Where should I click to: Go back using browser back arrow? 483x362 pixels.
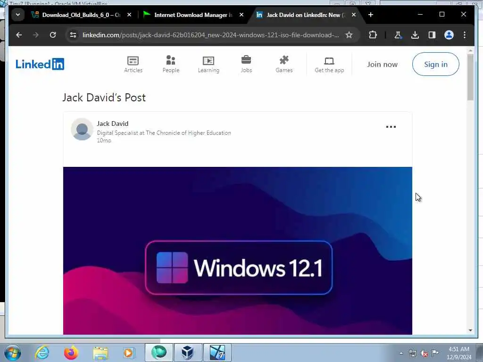(19, 35)
